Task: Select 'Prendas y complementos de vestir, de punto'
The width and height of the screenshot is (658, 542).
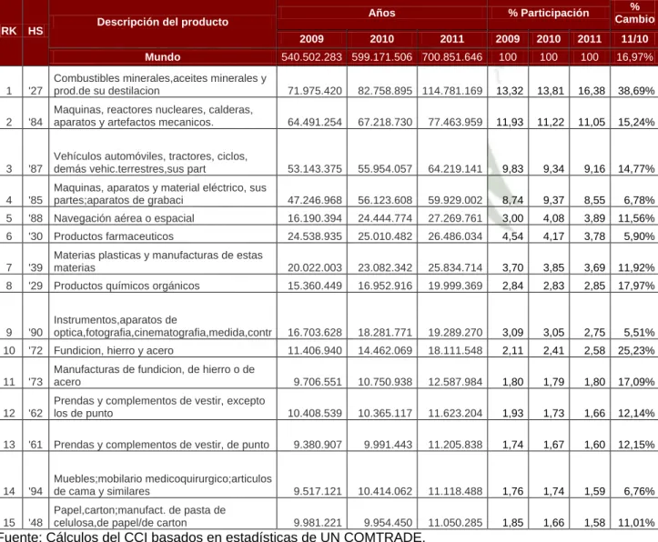Action: 161,445
